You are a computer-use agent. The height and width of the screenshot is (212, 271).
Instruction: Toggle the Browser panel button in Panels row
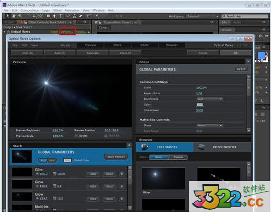[x=172, y=45]
